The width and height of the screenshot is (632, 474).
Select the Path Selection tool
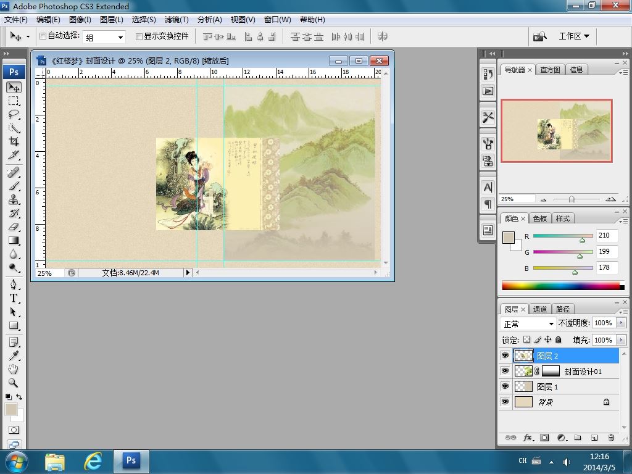tap(14, 312)
